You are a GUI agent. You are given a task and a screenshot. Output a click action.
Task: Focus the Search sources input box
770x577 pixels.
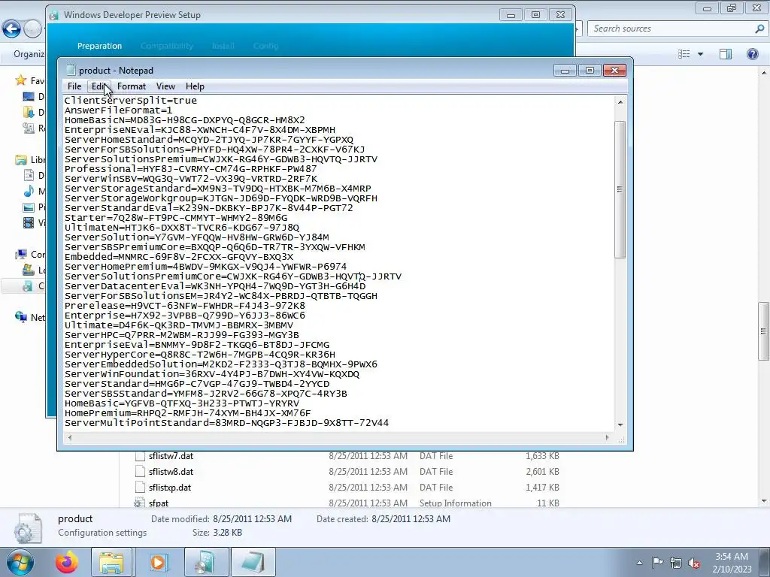point(671,29)
